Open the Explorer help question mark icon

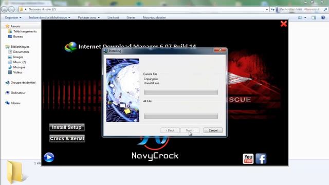pos(323,17)
